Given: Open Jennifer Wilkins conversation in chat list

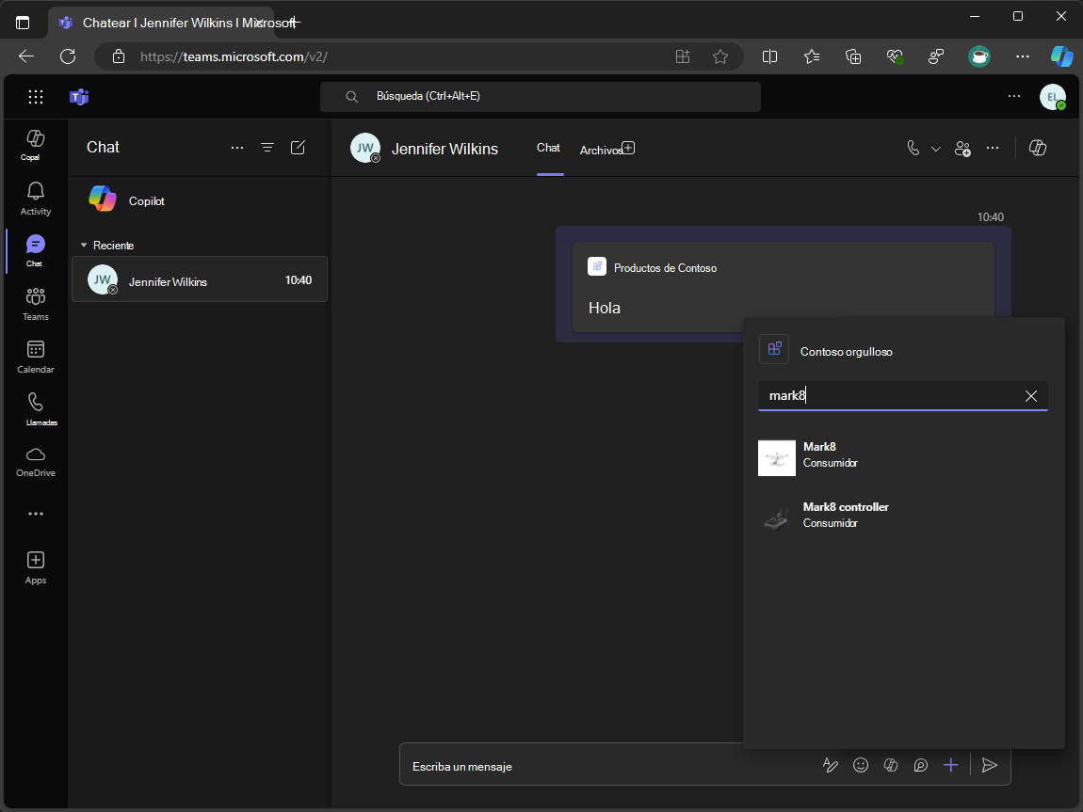Looking at the screenshot, I should (x=200, y=280).
